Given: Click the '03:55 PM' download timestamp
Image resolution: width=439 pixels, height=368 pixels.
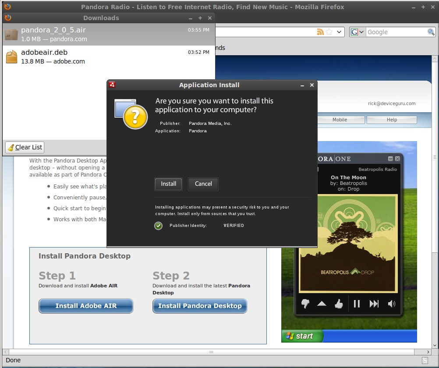Looking at the screenshot, I should coord(198,30).
